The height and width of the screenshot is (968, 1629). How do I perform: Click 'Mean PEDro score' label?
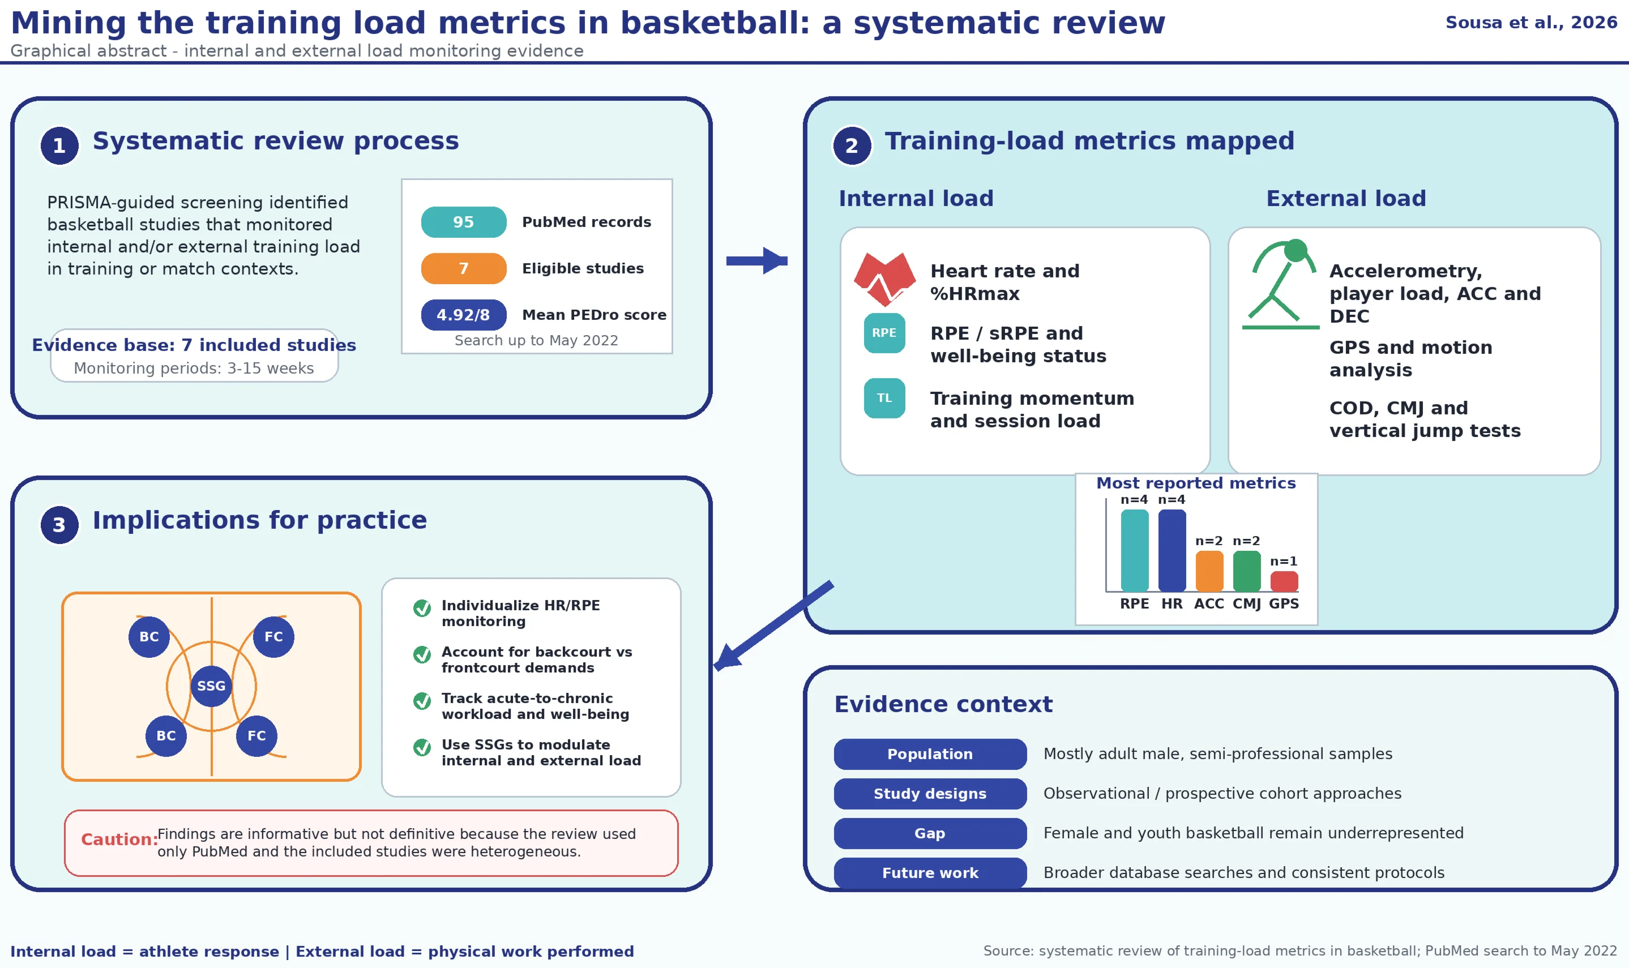click(x=595, y=315)
